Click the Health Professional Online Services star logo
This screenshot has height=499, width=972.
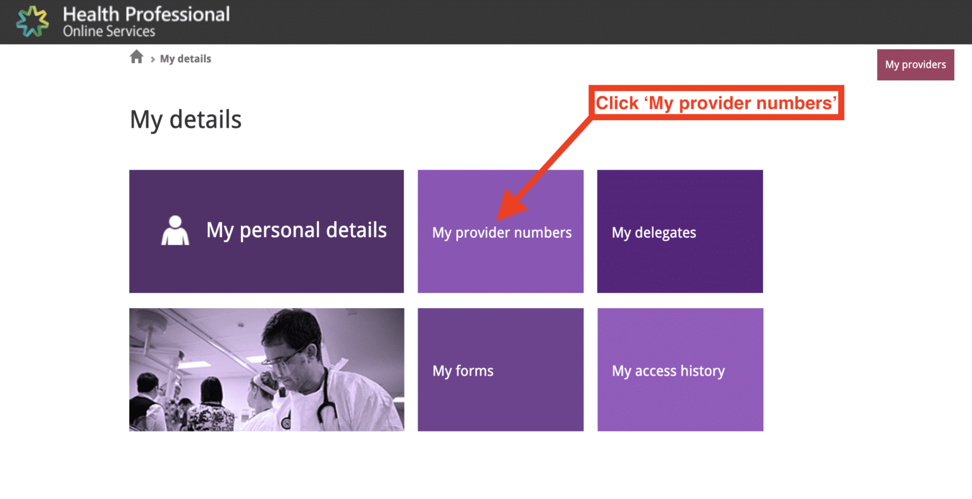coord(33,21)
